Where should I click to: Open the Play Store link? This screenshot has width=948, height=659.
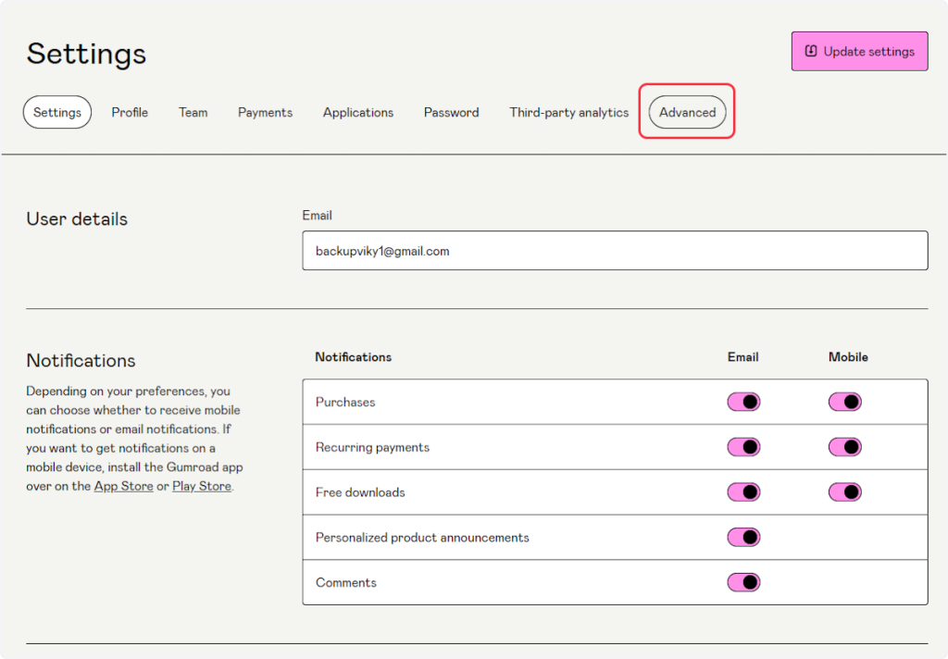[x=201, y=486]
